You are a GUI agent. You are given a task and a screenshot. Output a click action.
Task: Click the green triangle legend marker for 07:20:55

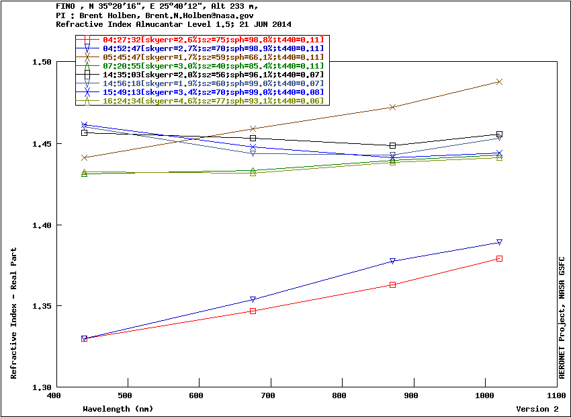[88, 66]
